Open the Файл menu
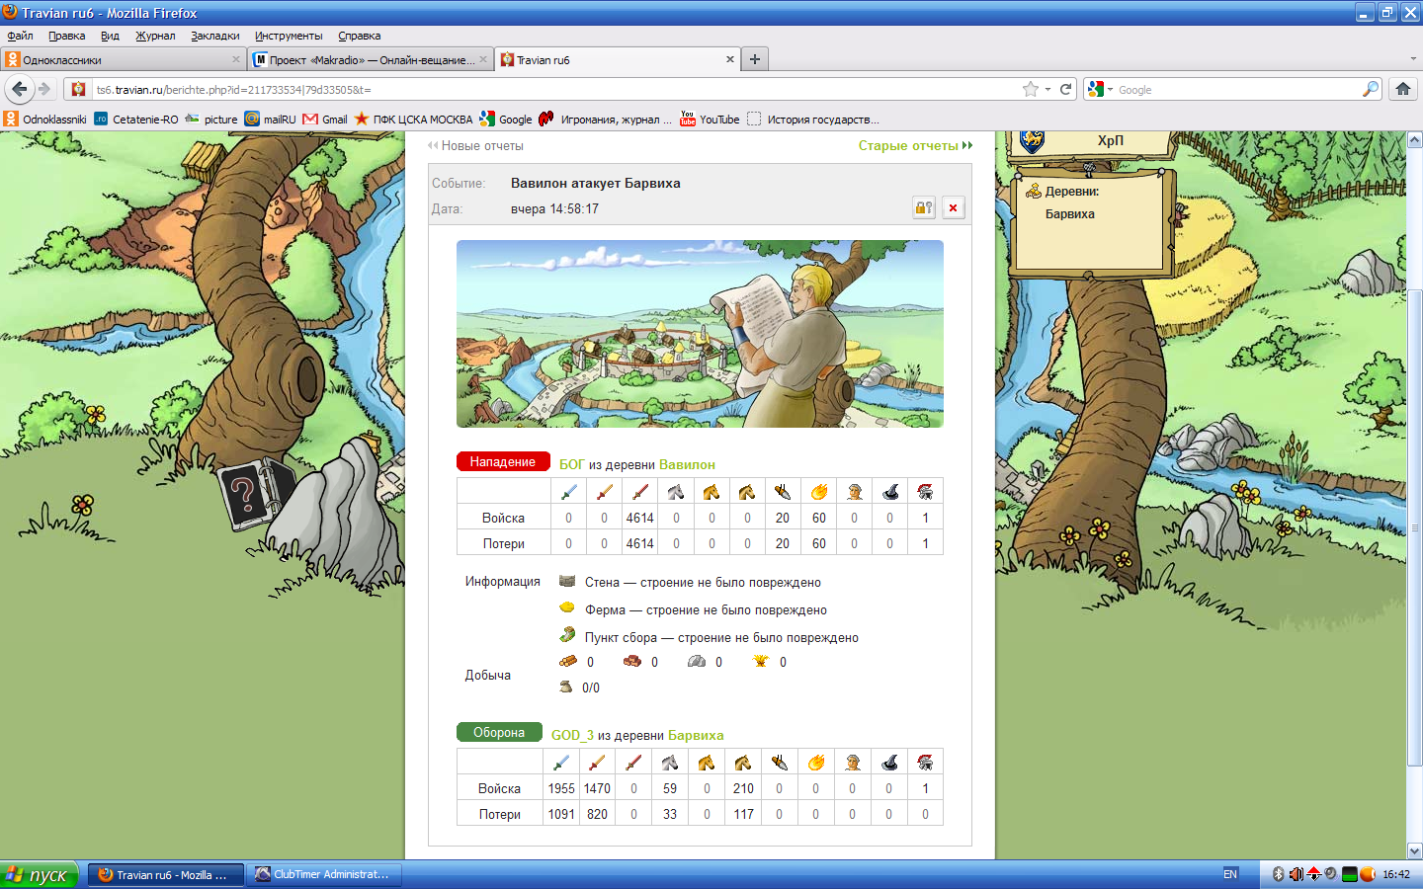Viewport: 1423px width, 889px height. click(20, 36)
